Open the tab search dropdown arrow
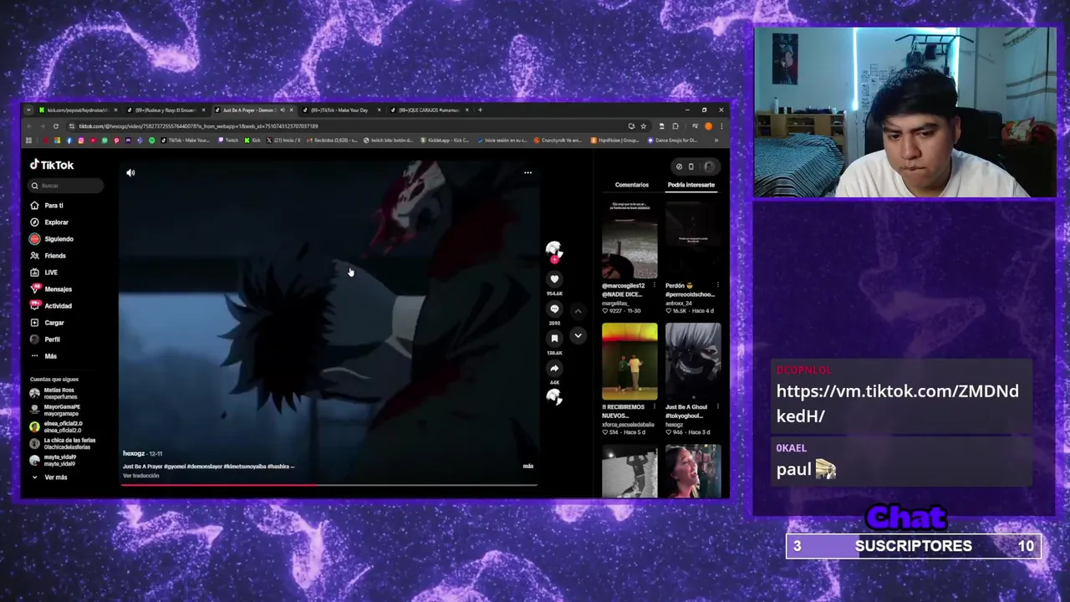 point(29,110)
